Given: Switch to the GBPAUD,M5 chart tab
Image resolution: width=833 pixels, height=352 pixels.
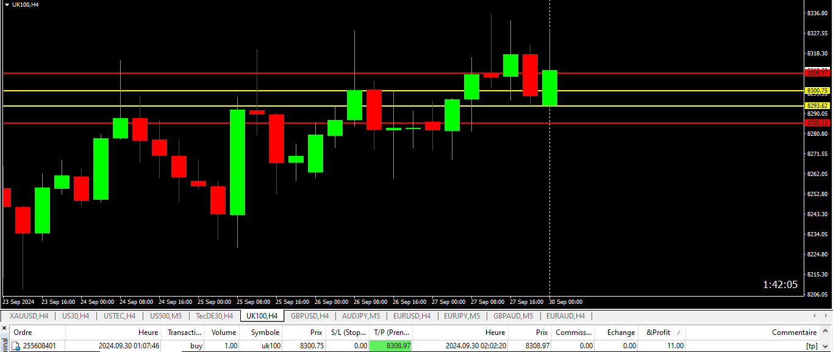Looking at the screenshot, I should (x=513, y=316).
